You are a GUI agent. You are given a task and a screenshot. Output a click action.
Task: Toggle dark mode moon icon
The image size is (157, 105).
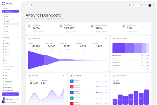[133, 5]
